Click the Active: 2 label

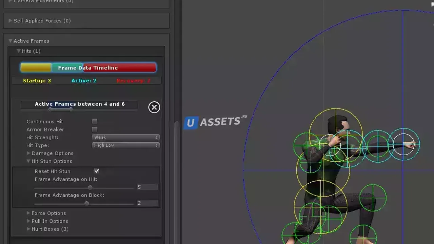click(x=84, y=81)
